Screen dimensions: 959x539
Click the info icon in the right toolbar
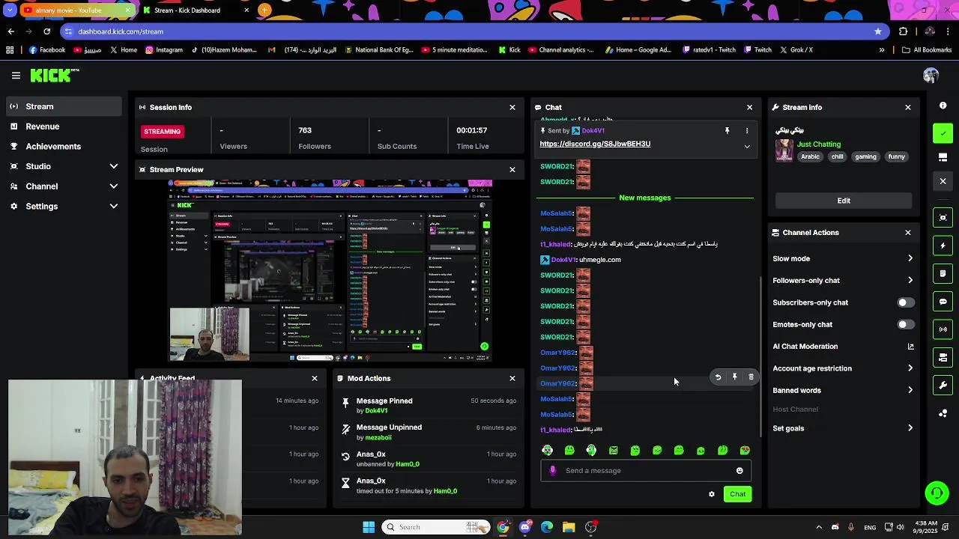tap(943, 106)
